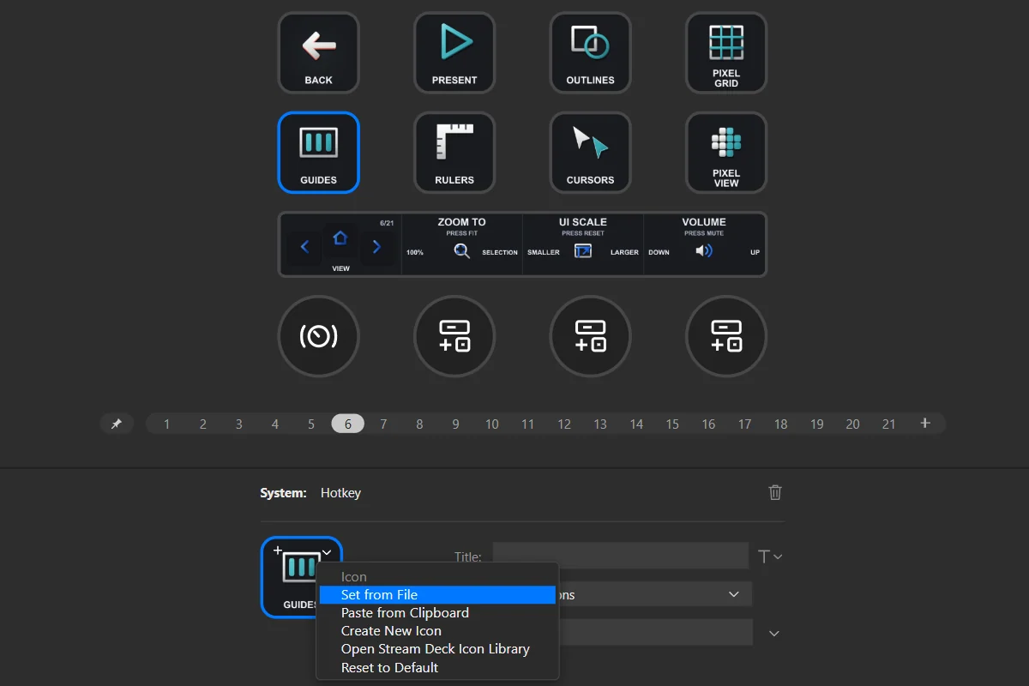The height and width of the screenshot is (686, 1029).
Task: Switch to page 18
Action: click(780, 424)
